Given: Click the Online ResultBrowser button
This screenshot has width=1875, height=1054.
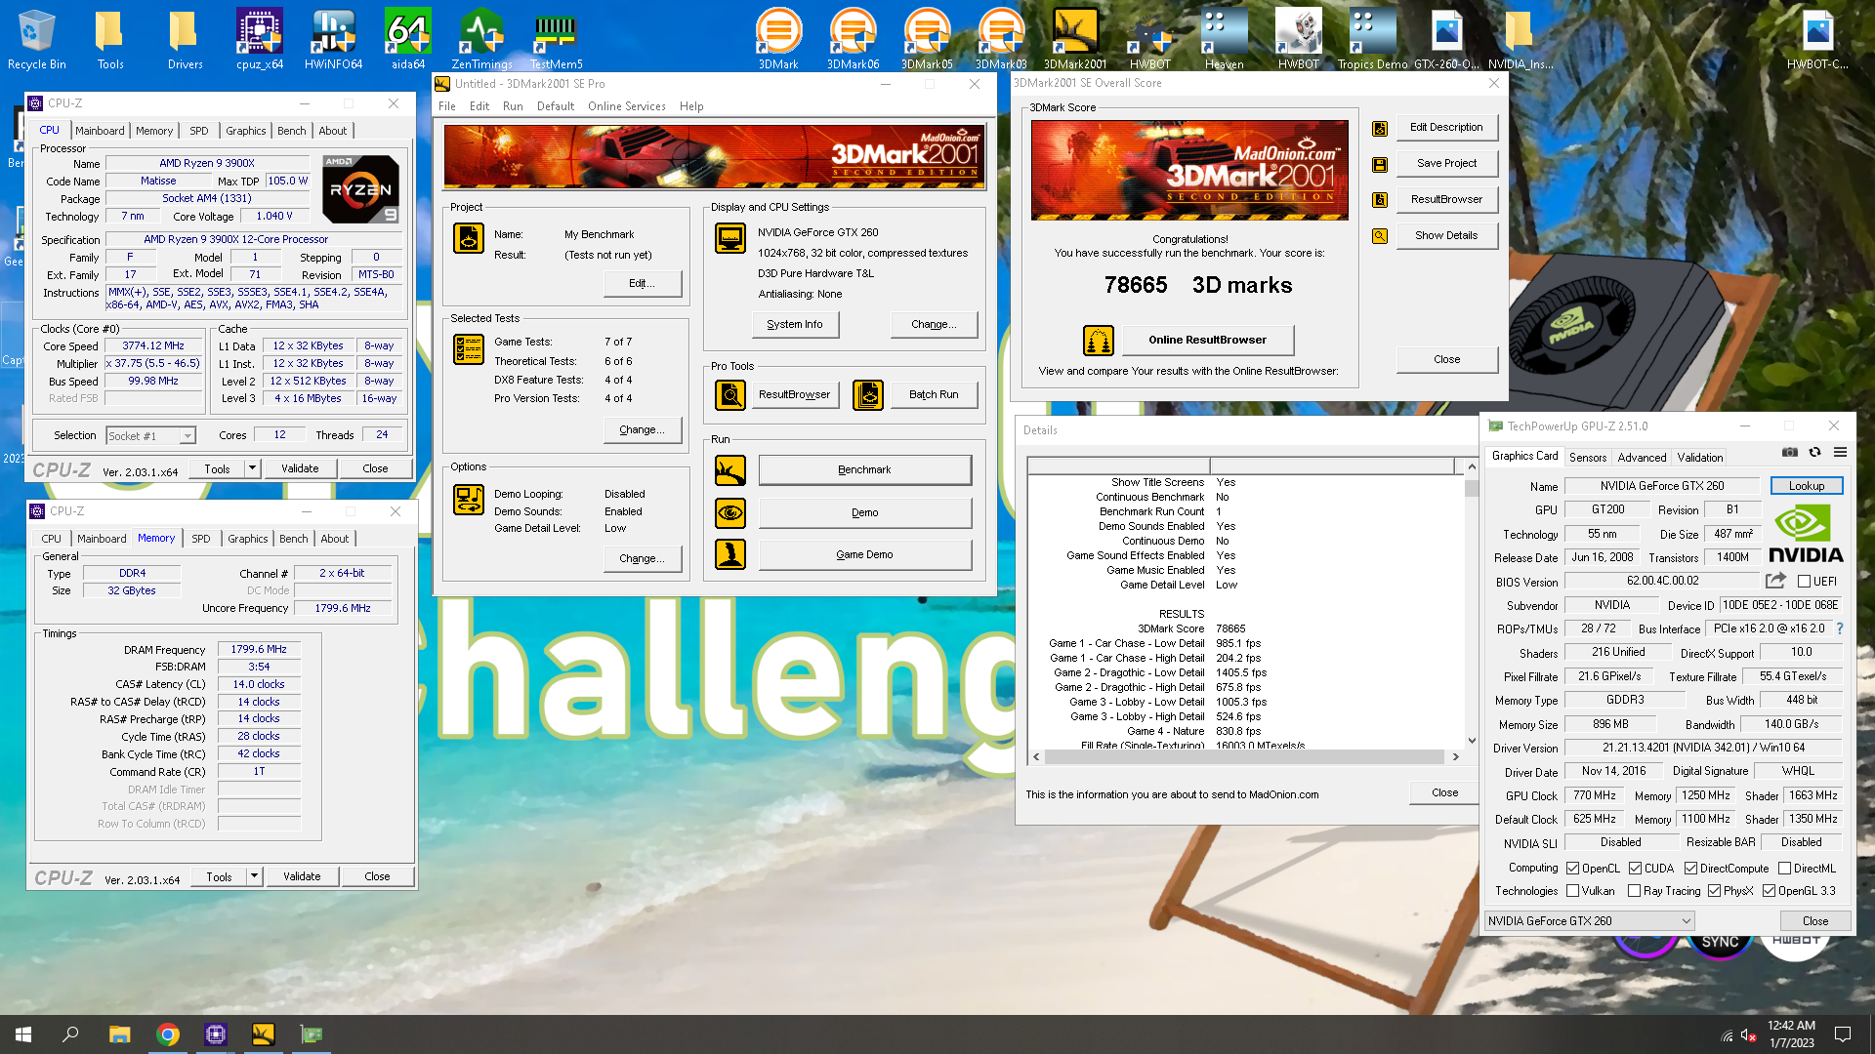Looking at the screenshot, I should pyautogui.click(x=1207, y=341).
